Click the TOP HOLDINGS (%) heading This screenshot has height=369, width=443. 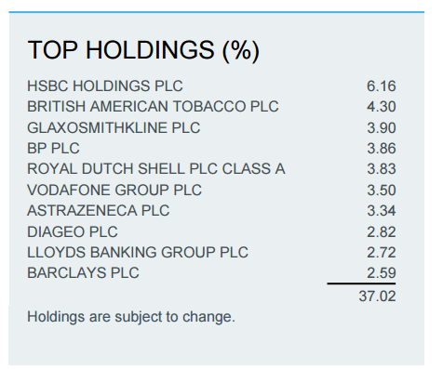point(143,50)
